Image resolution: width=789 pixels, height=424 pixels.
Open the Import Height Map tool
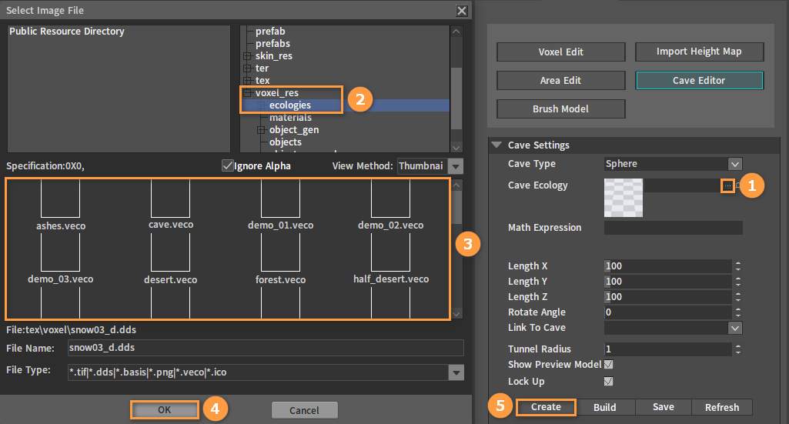tap(699, 52)
